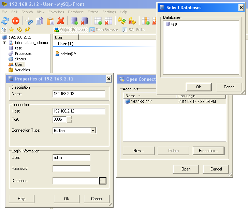Open the Connection Type dropdown
The width and height of the screenshot is (248, 209).
coord(93,130)
